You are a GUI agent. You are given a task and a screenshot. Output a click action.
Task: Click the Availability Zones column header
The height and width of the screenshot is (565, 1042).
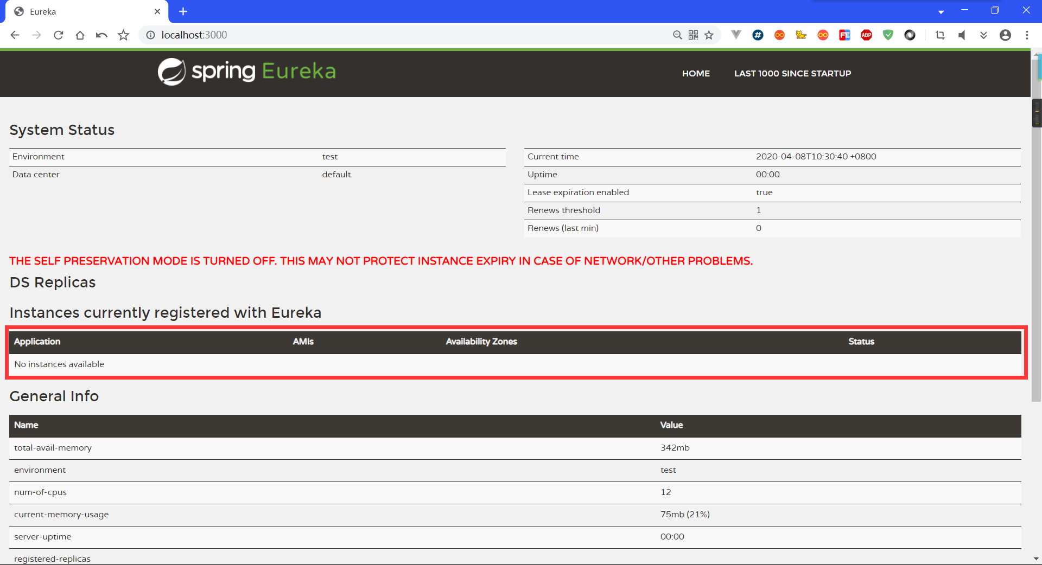[x=481, y=342]
